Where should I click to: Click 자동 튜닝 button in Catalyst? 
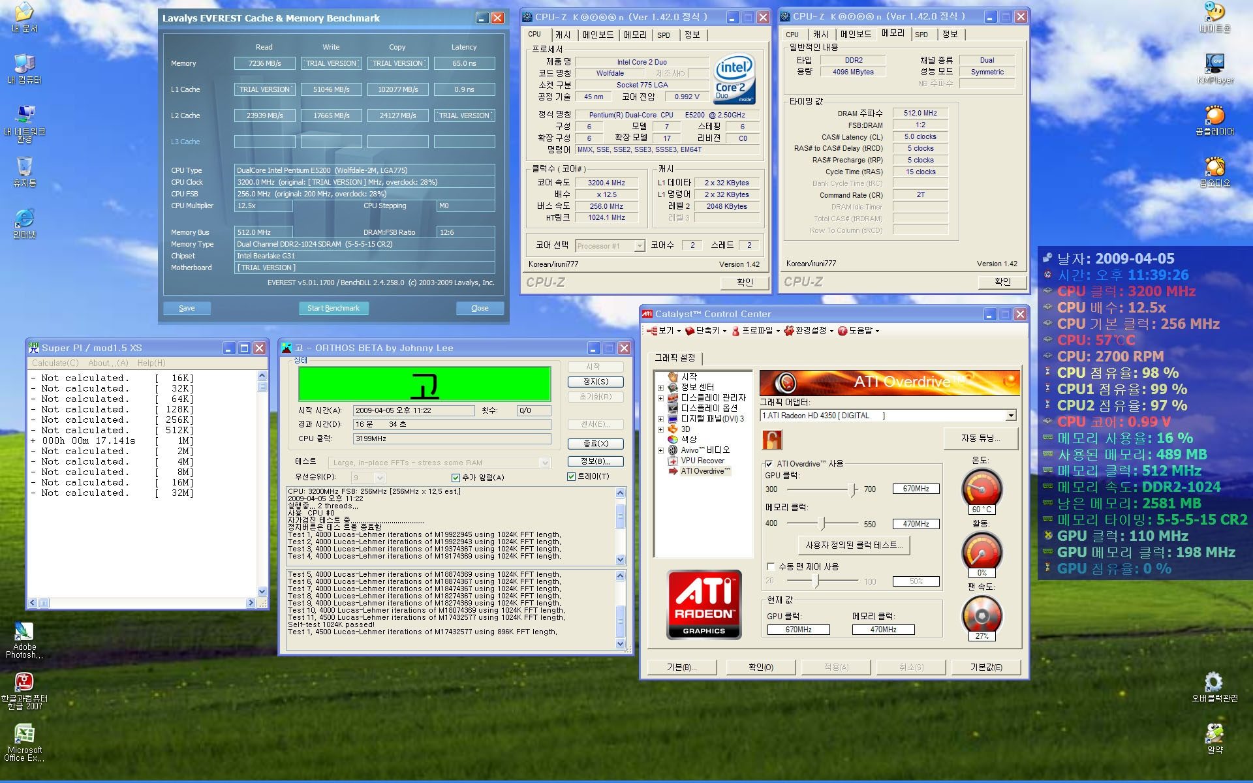[x=980, y=438]
